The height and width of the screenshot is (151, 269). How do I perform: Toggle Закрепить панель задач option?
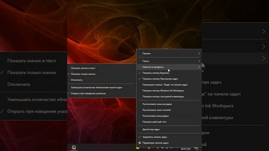pyautogui.click(x=169, y=137)
